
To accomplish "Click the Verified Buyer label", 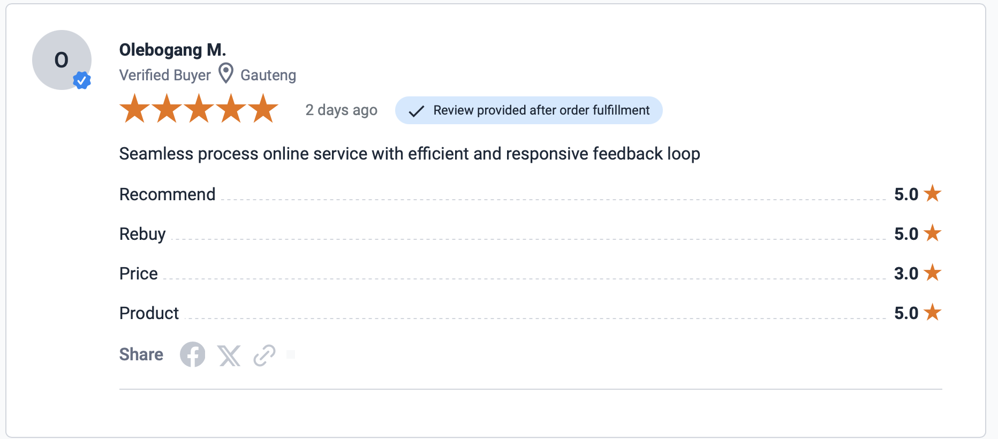I will pyautogui.click(x=165, y=75).
